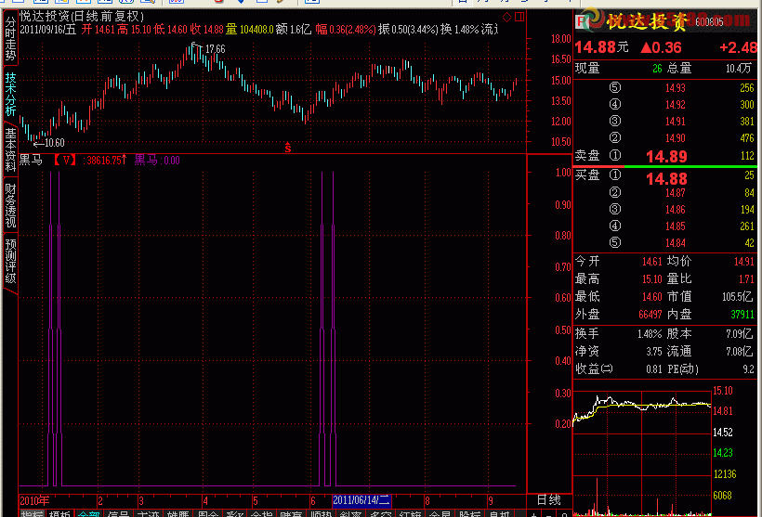Select sell level ⑤ price 14.93
Screen dimensions: 762x517
(x=675, y=88)
